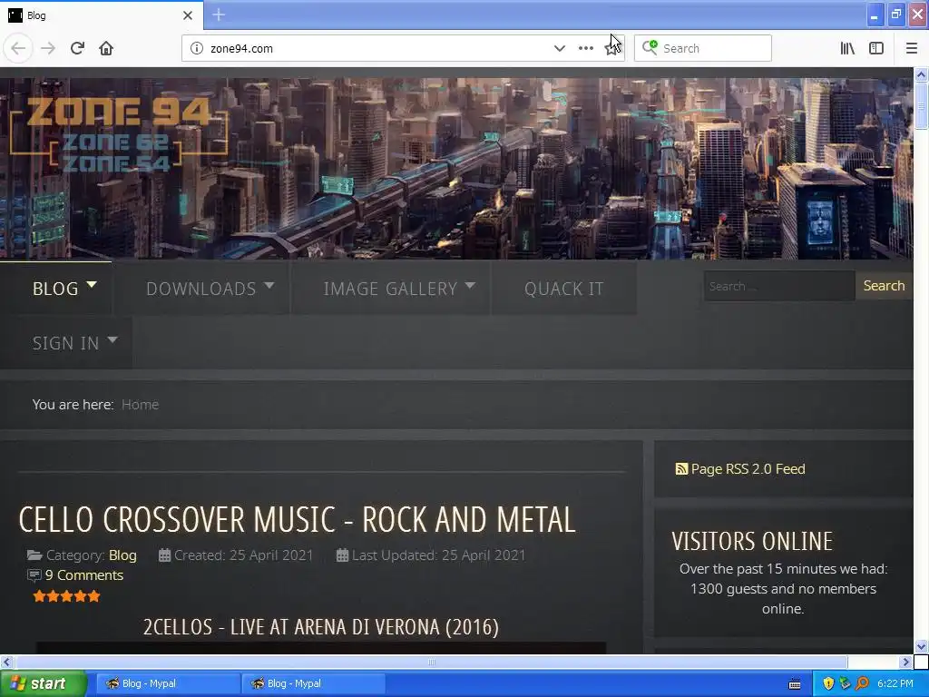Follow the Home breadcrumb link
This screenshot has height=697, width=929.
140,404
